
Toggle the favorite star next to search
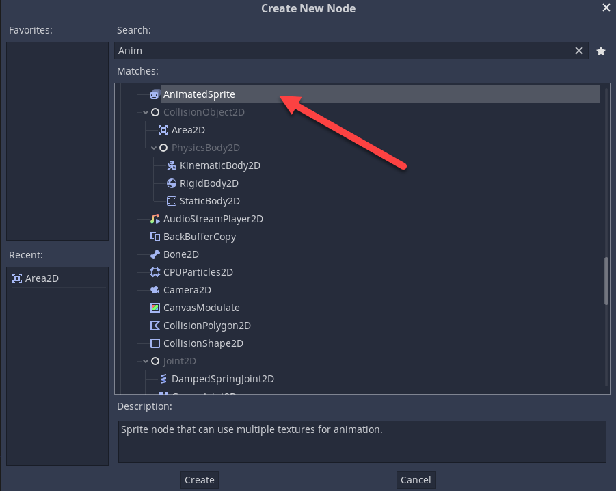pyautogui.click(x=601, y=51)
